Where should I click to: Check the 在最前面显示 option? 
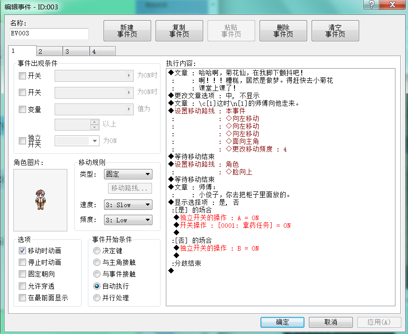coord(22,298)
